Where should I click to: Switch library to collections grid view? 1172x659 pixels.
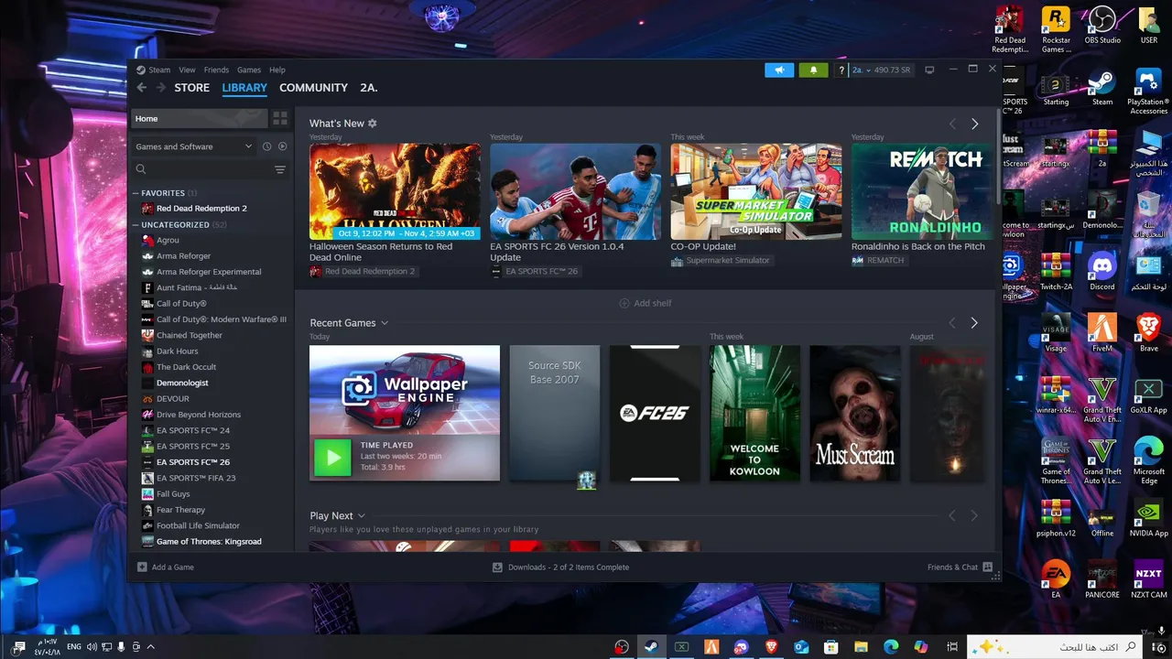click(280, 119)
